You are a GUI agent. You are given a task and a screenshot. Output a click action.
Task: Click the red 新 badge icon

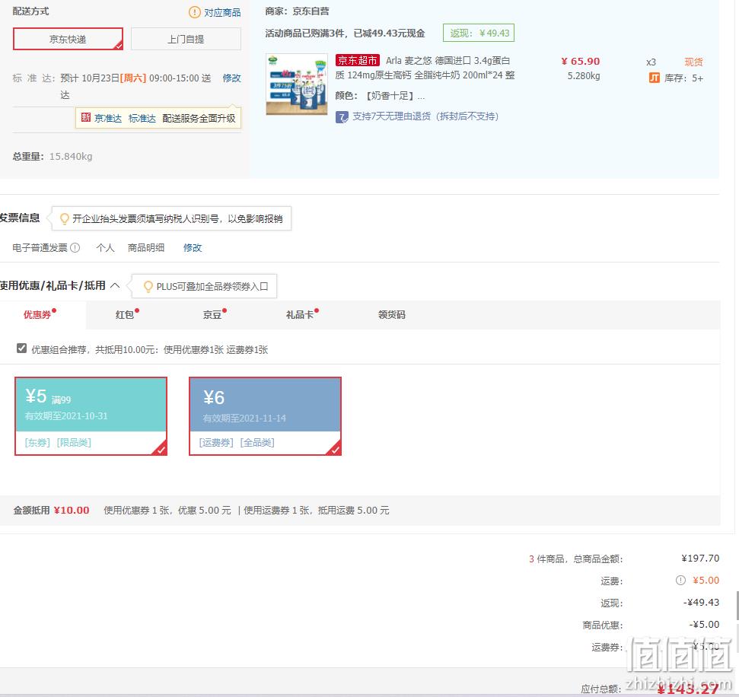tap(86, 117)
